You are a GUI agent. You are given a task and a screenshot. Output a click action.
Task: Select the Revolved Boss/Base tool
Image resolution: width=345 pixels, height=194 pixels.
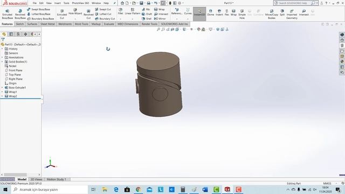[20, 14]
